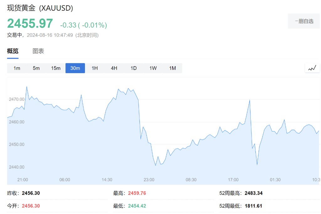Click the 2470.00 price axis label

pyautogui.click(x=17, y=99)
